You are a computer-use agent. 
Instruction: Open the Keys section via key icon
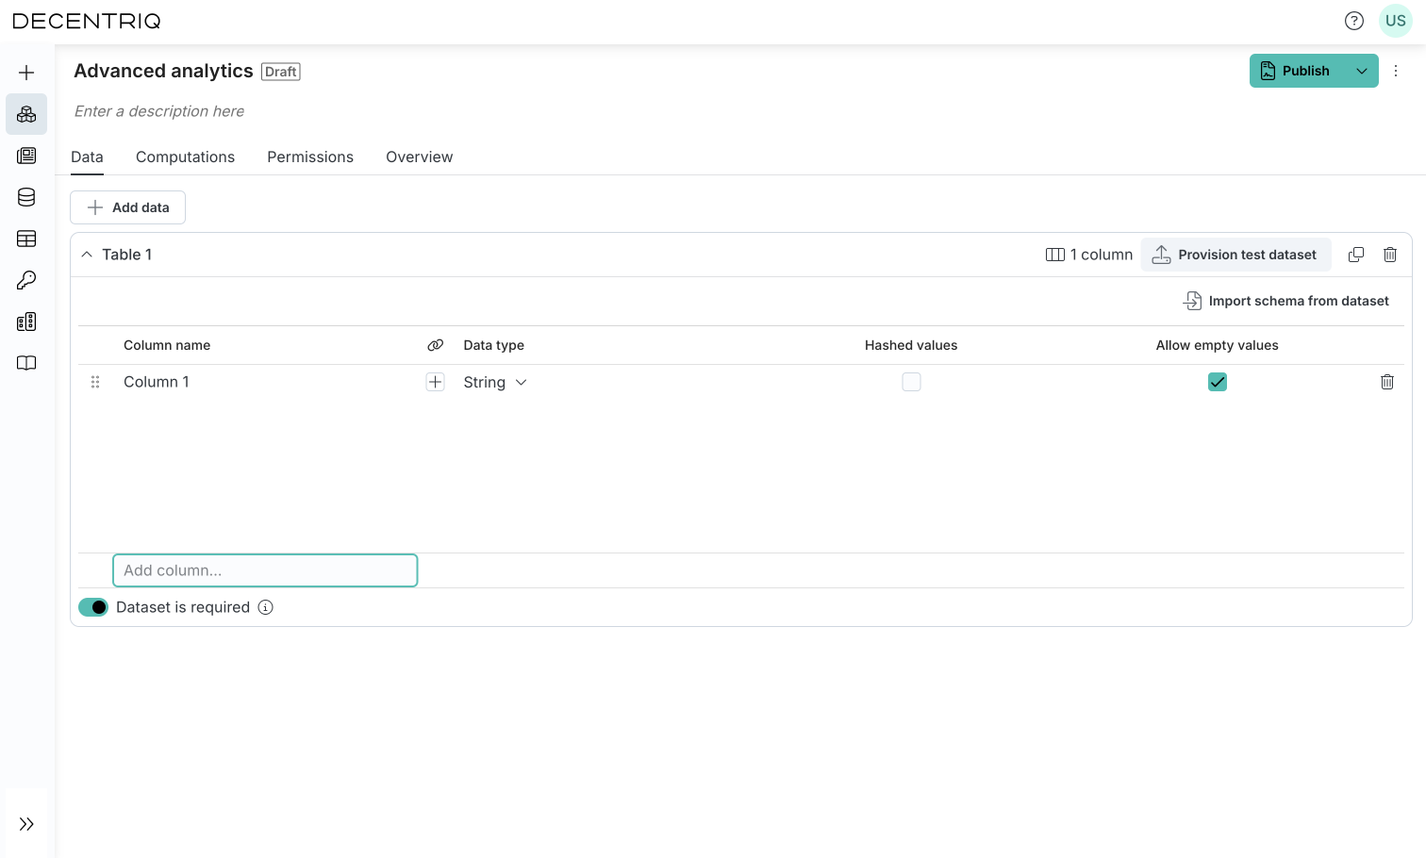click(25, 280)
